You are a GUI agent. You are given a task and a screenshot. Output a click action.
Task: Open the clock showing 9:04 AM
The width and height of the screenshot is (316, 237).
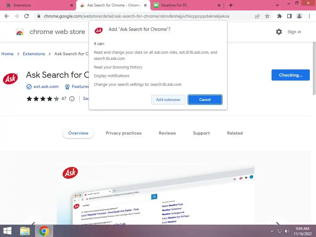[302, 231]
